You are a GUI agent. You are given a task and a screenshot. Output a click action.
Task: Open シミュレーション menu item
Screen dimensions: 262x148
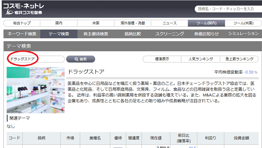pyautogui.click(x=243, y=34)
